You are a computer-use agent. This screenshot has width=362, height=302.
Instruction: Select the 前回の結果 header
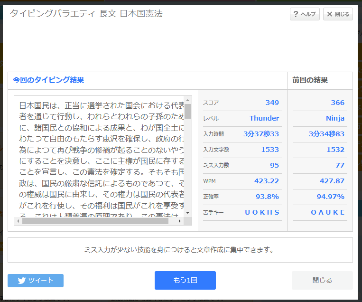tap(310, 80)
